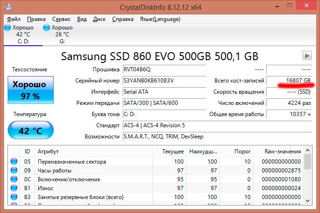Maximize the CrystalDiskInfo window

point(290,6)
